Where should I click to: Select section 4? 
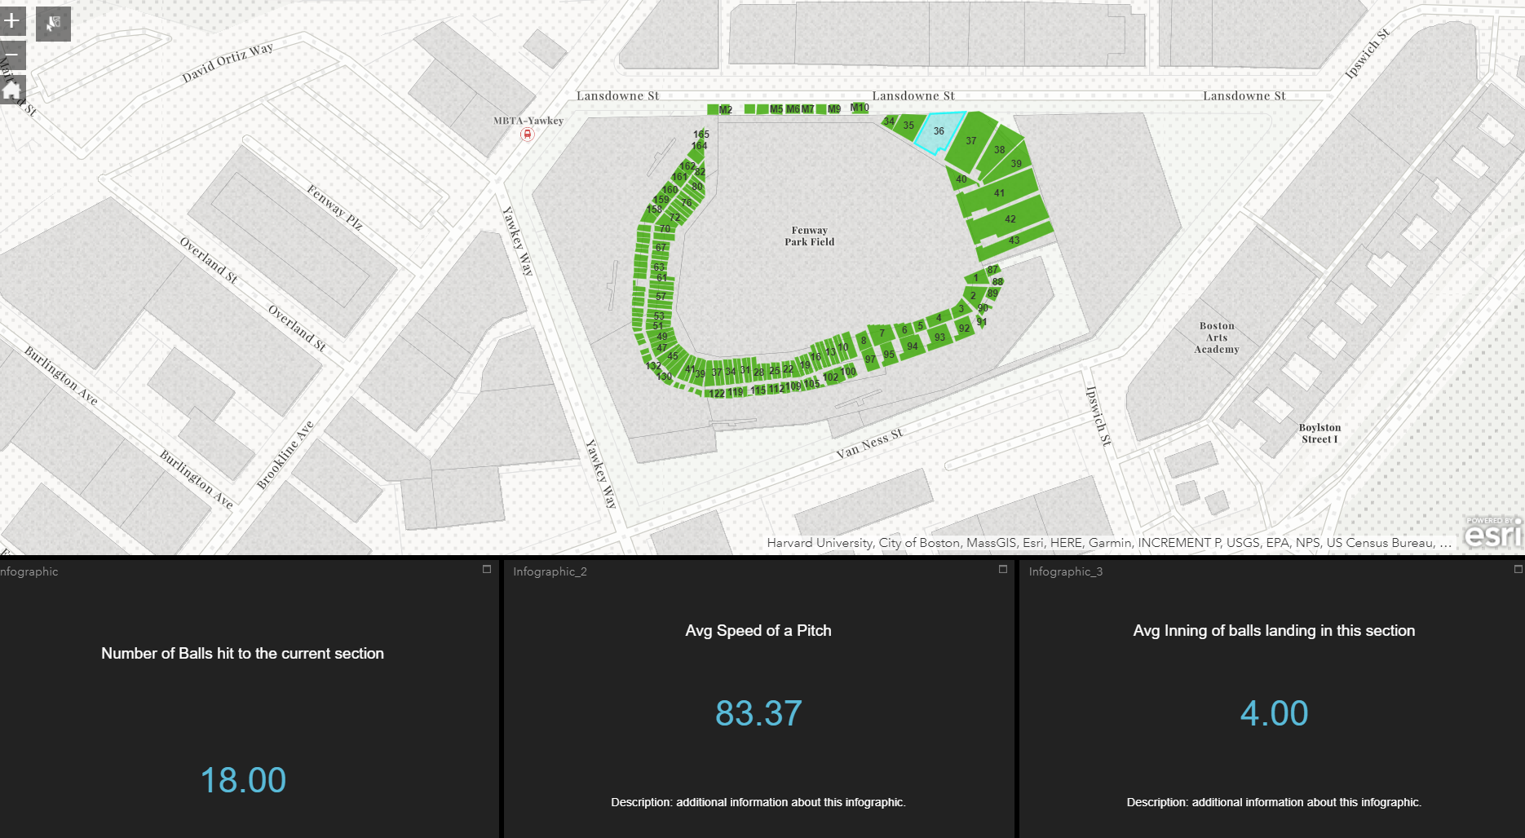click(939, 318)
